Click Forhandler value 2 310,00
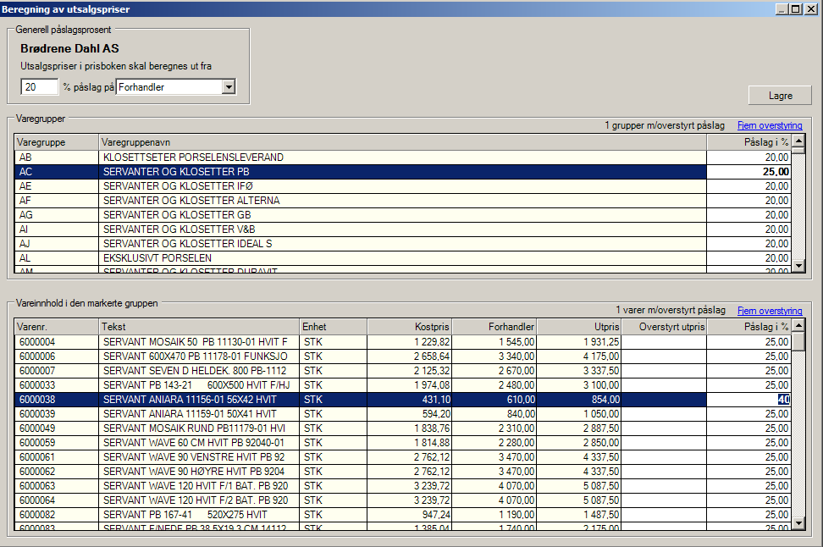This screenshot has width=823, height=547. (494, 428)
